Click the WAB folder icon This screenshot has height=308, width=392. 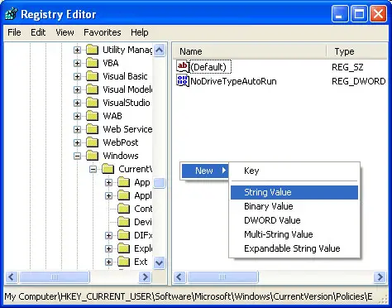coord(93,116)
